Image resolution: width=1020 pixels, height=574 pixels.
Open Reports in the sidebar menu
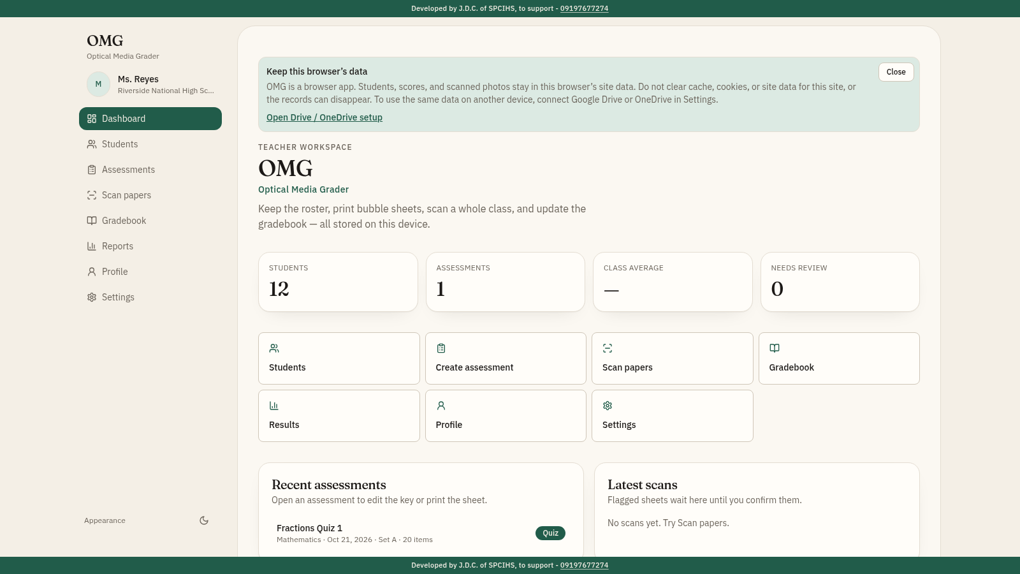(x=150, y=246)
